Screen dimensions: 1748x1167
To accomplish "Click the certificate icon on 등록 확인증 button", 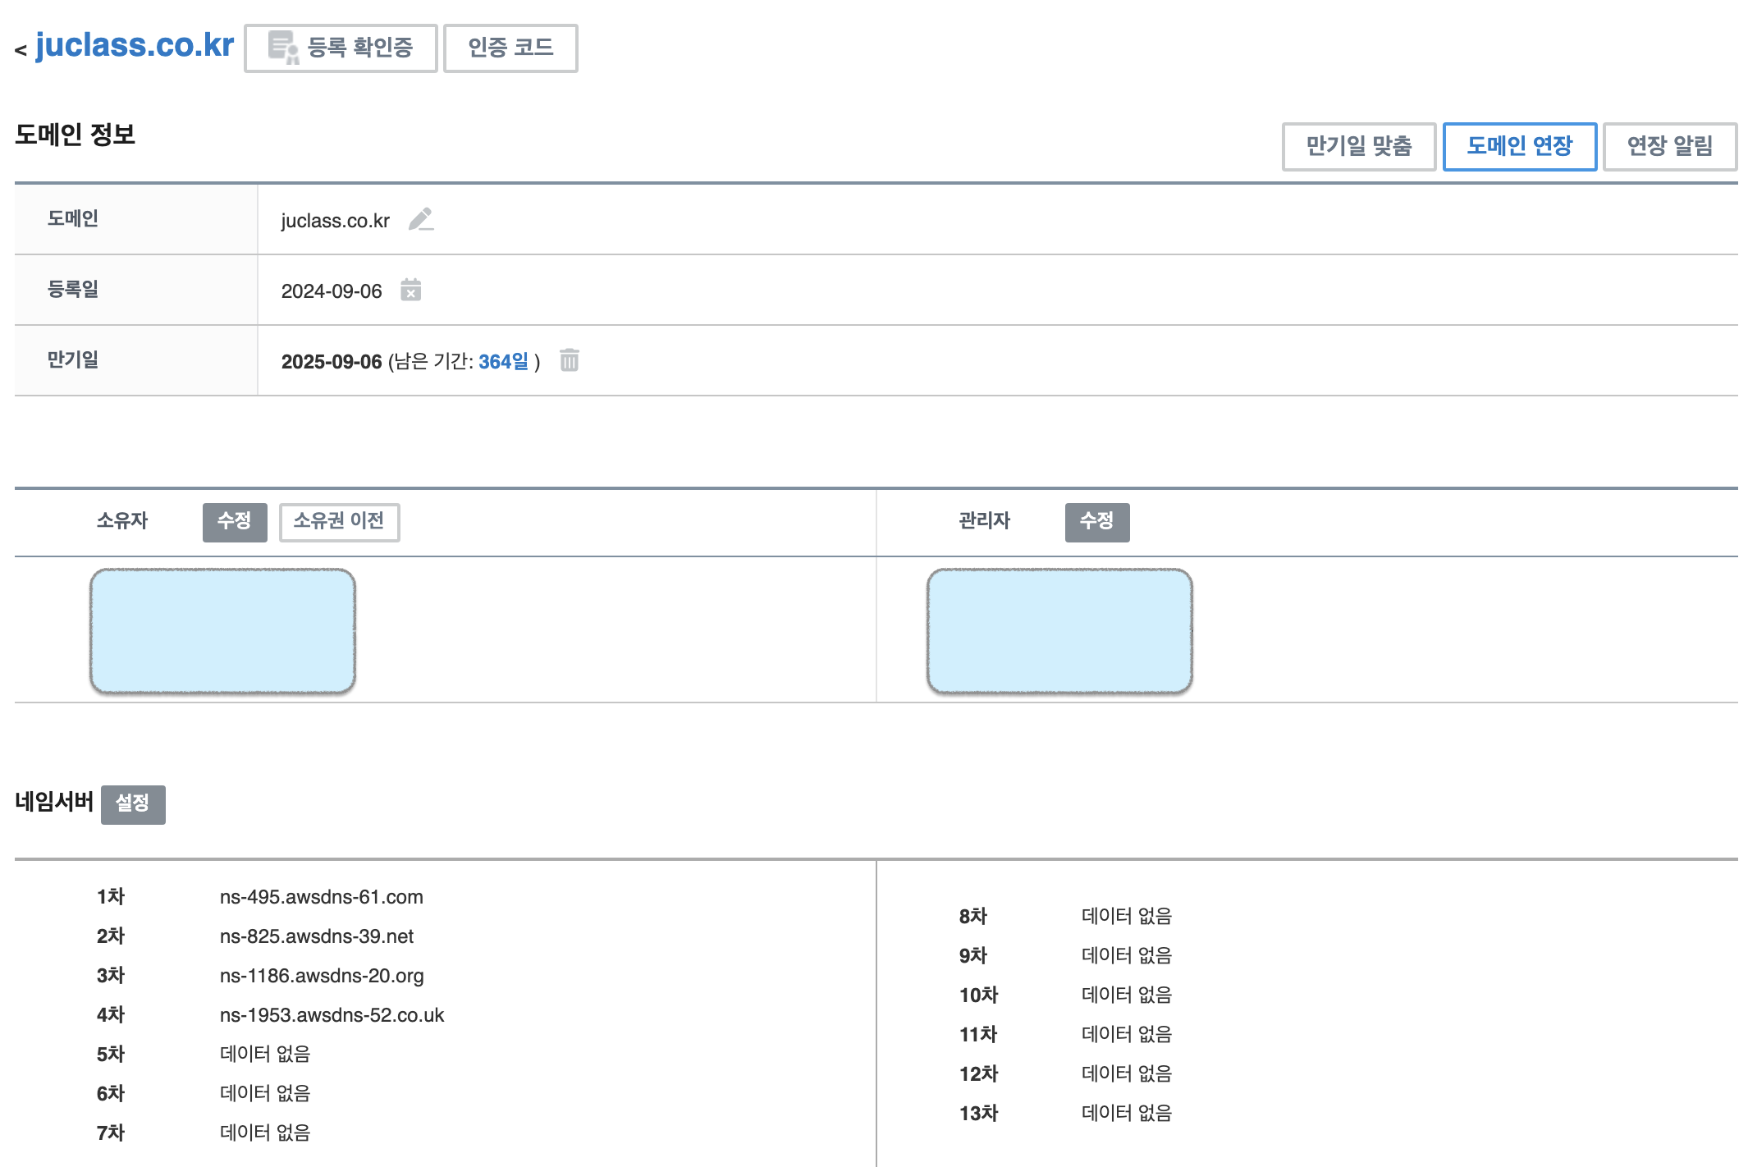I will [283, 48].
